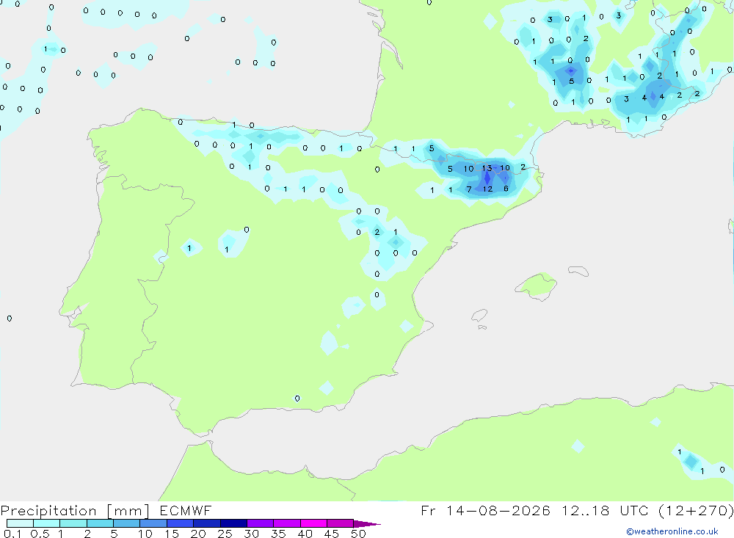Click the legend label '15'

[x=171, y=534]
